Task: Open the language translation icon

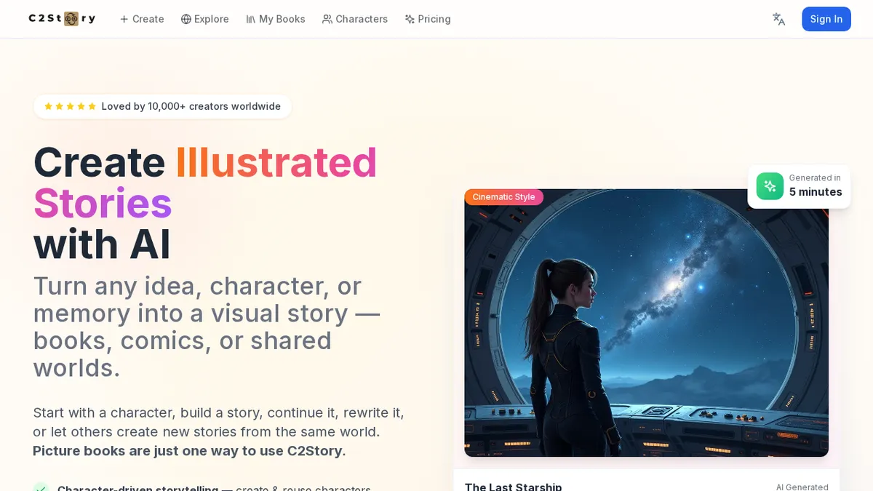Action: tap(778, 19)
